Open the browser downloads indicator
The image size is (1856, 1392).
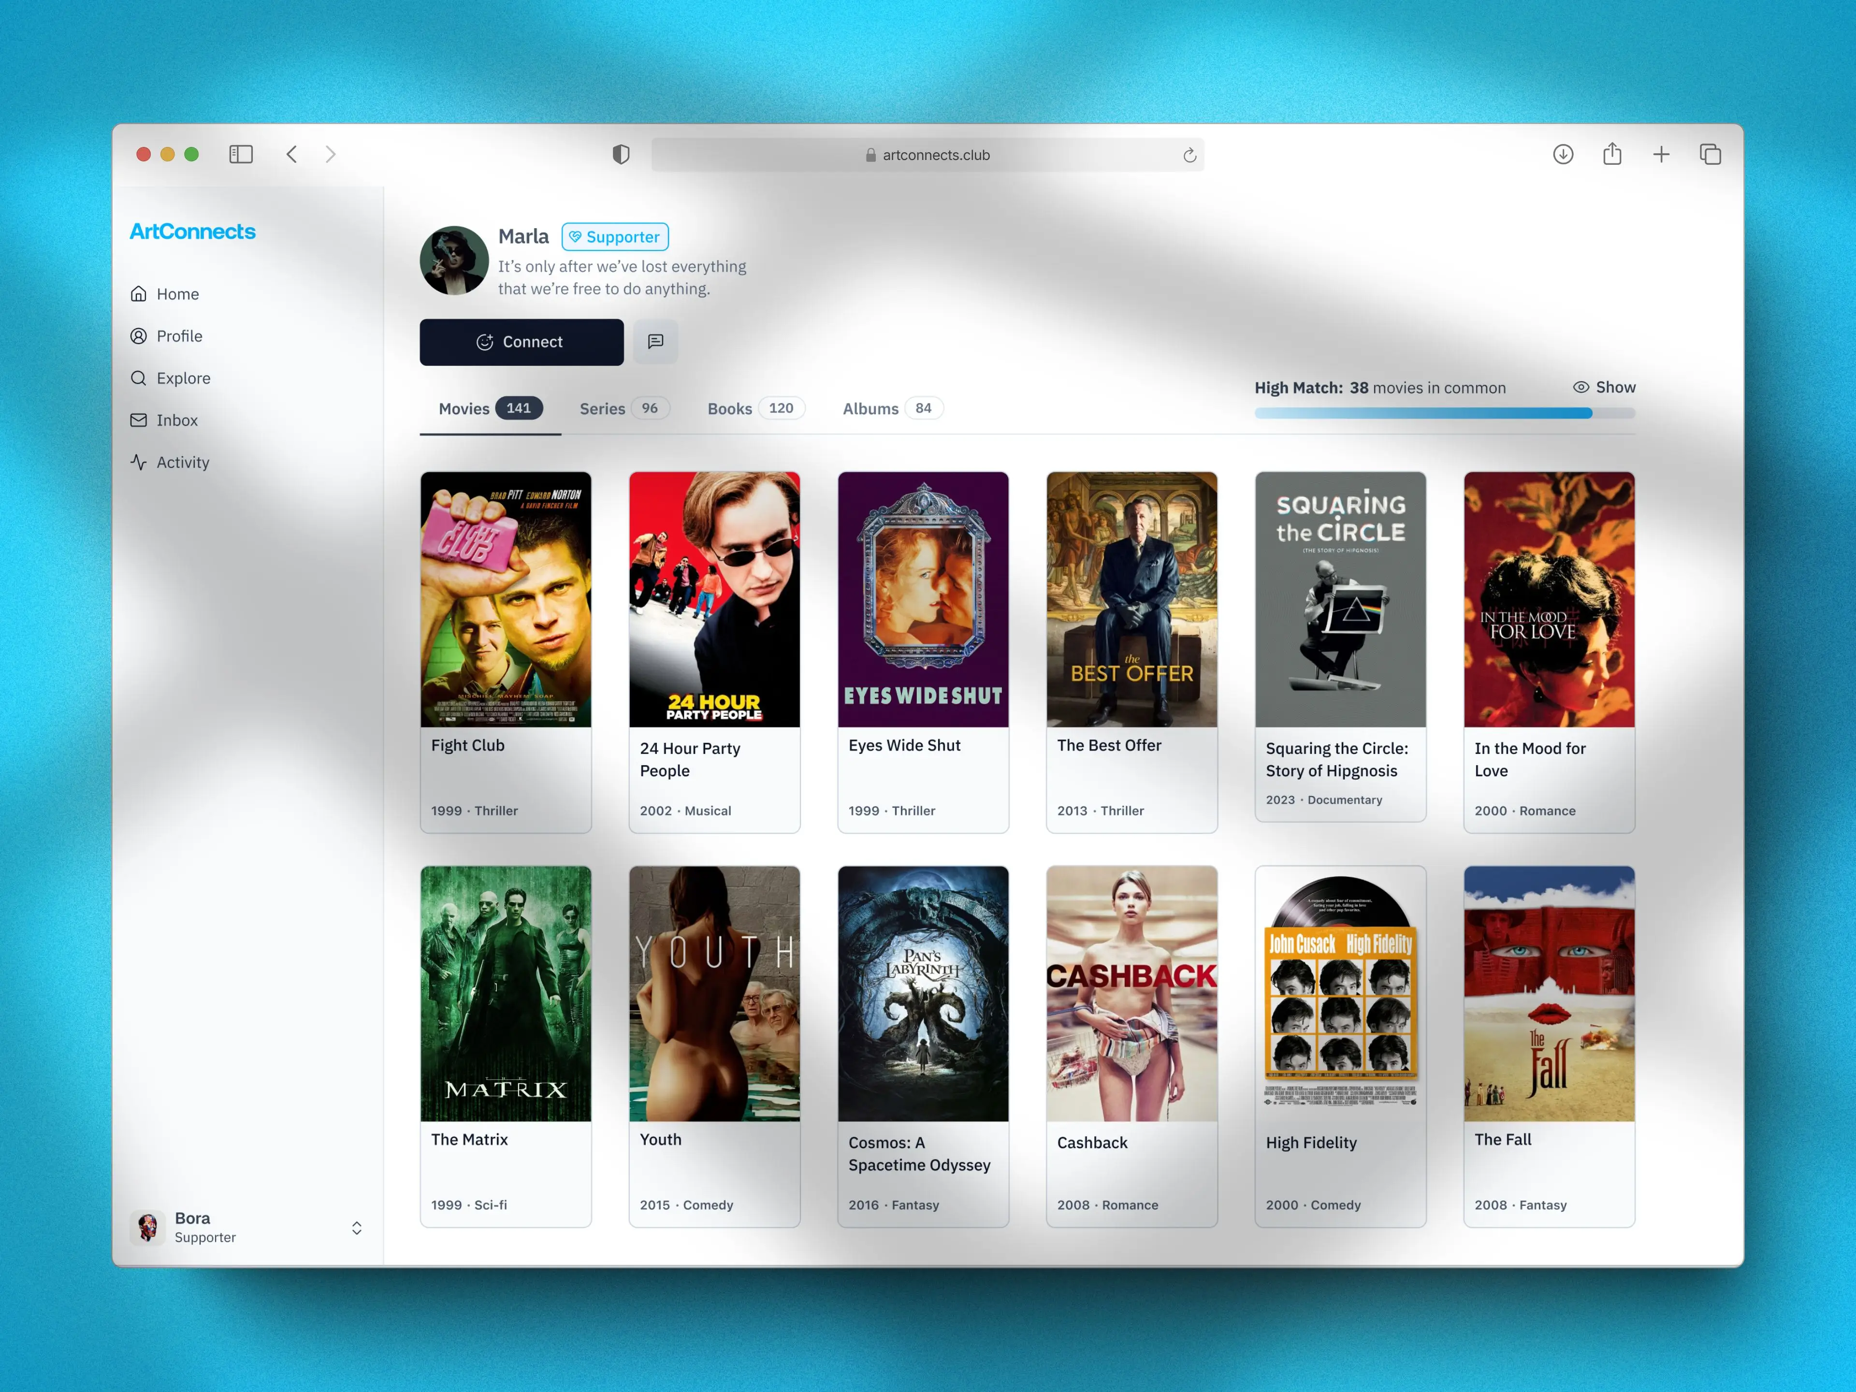click(x=1562, y=154)
